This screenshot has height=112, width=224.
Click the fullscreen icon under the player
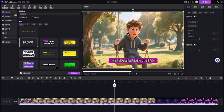click(182, 74)
